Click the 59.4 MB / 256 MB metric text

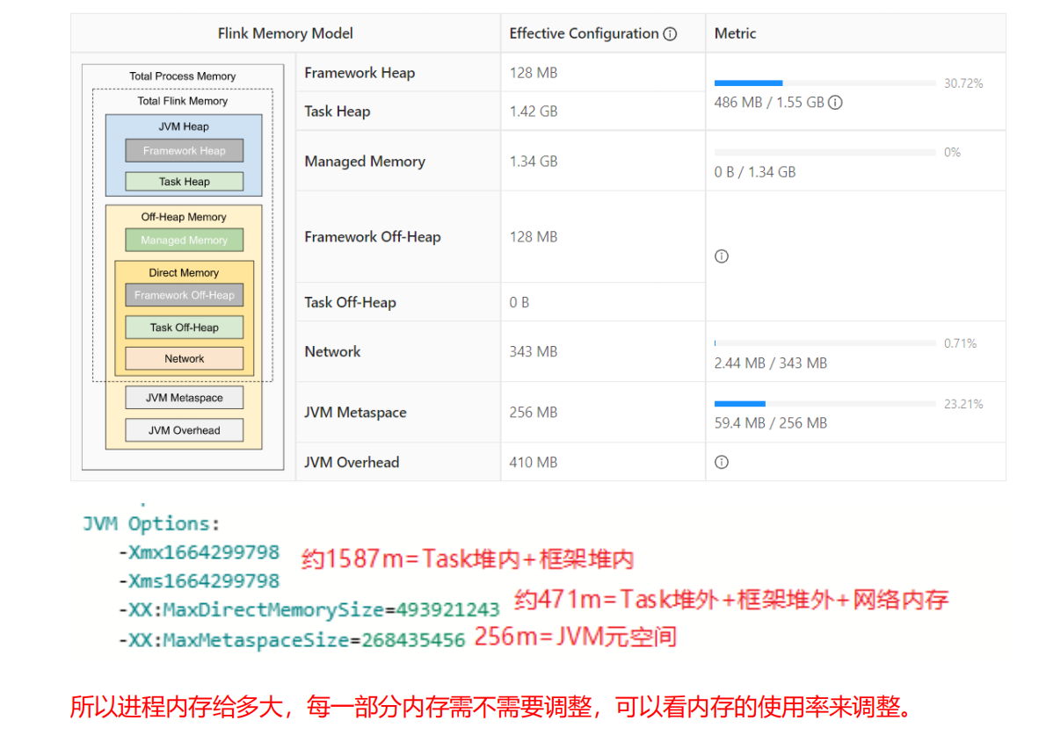[771, 423]
